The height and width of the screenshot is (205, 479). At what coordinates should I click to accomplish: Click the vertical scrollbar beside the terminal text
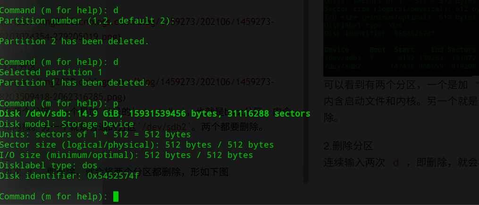click(x=305, y=91)
